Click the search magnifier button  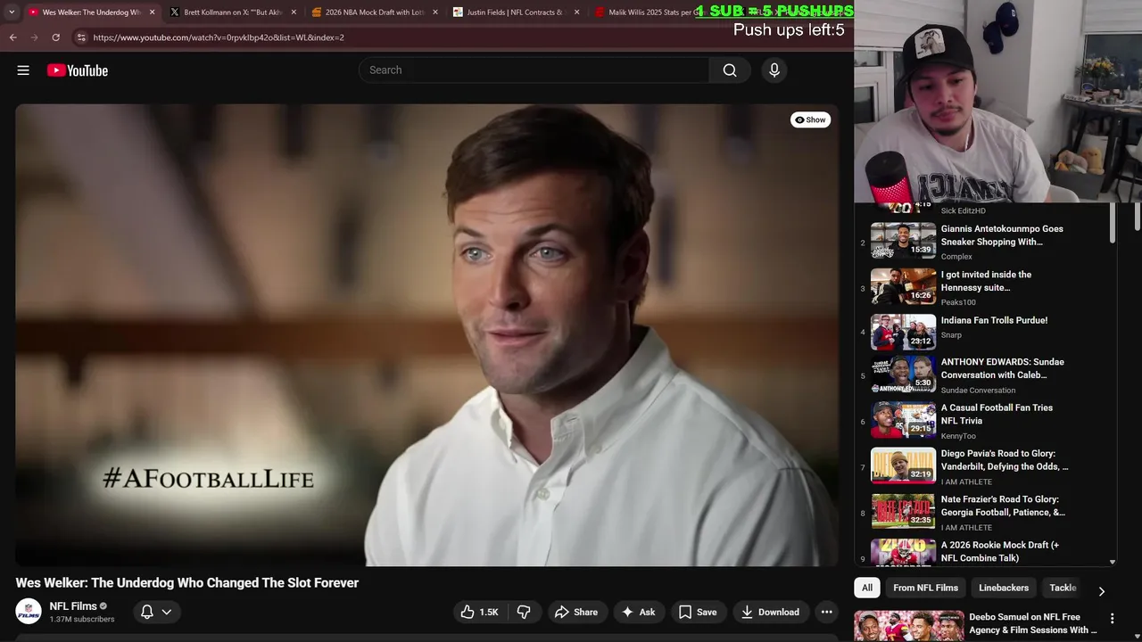(730, 70)
